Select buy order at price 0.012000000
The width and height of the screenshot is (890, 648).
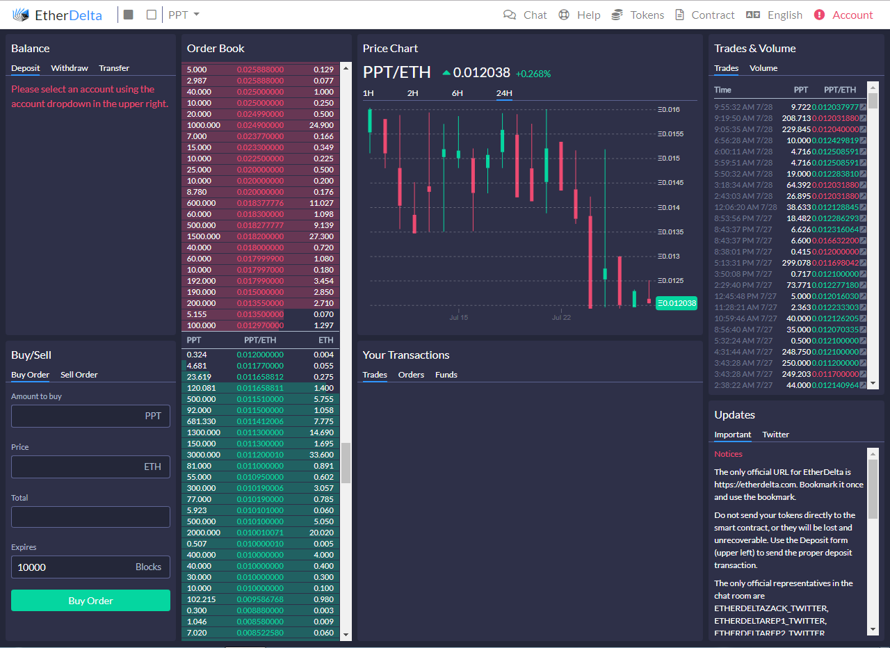(x=260, y=355)
